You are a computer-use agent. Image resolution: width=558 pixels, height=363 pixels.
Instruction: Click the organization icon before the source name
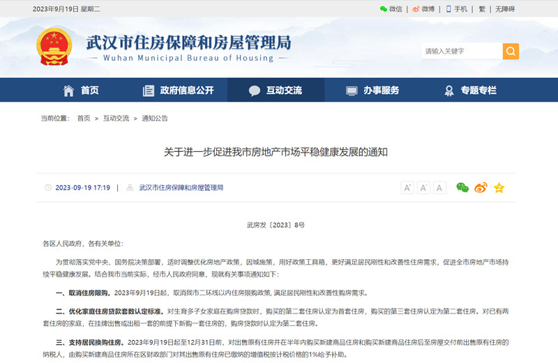click(130, 187)
